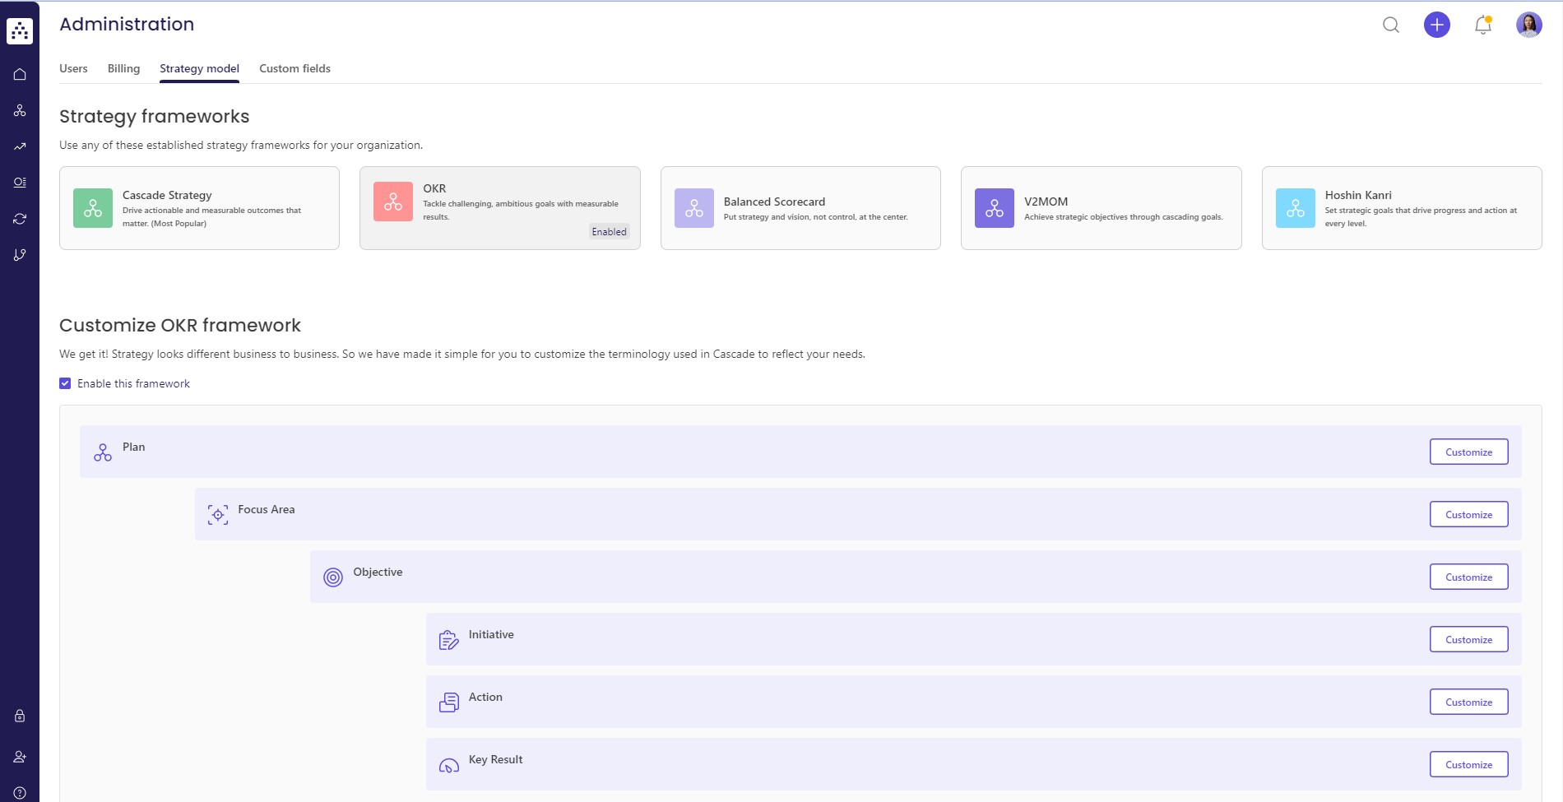Image resolution: width=1563 pixels, height=802 pixels.
Task: Select the V2MOM framework card
Action: tap(1102, 207)
